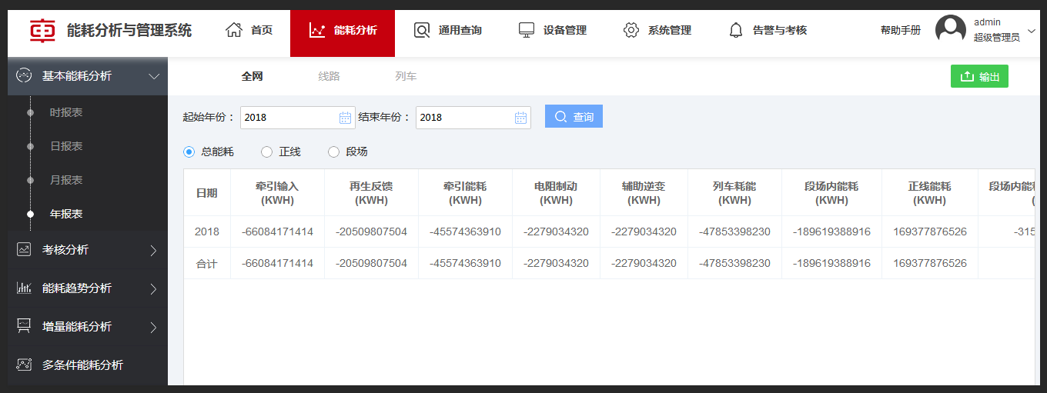The width and height of the screenshot is (1047, 393).
Task: Click the gear icon for 系统管理
Action: (x=631, y=30)
